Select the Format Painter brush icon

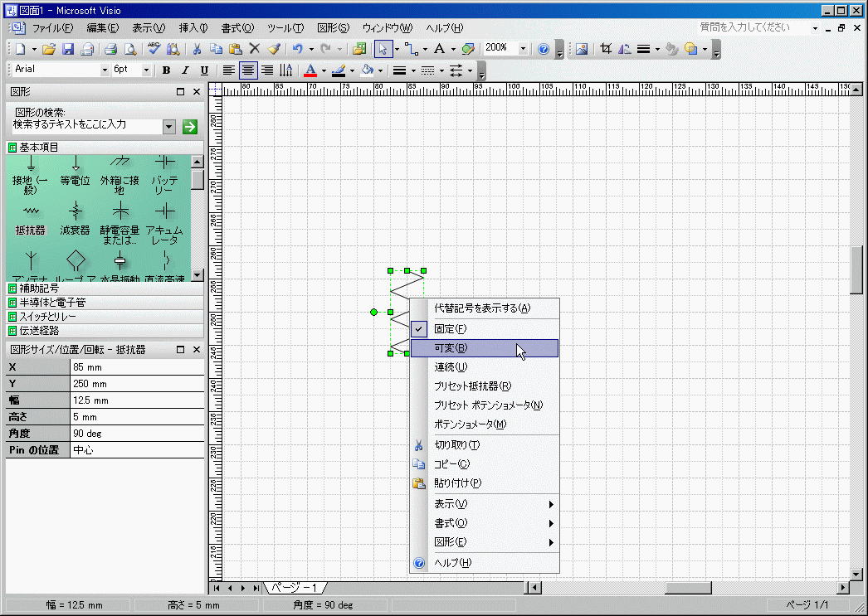click(x=274, y=49)
